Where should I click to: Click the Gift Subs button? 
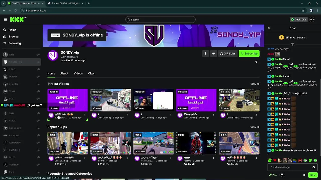click(x=228, y=53)
